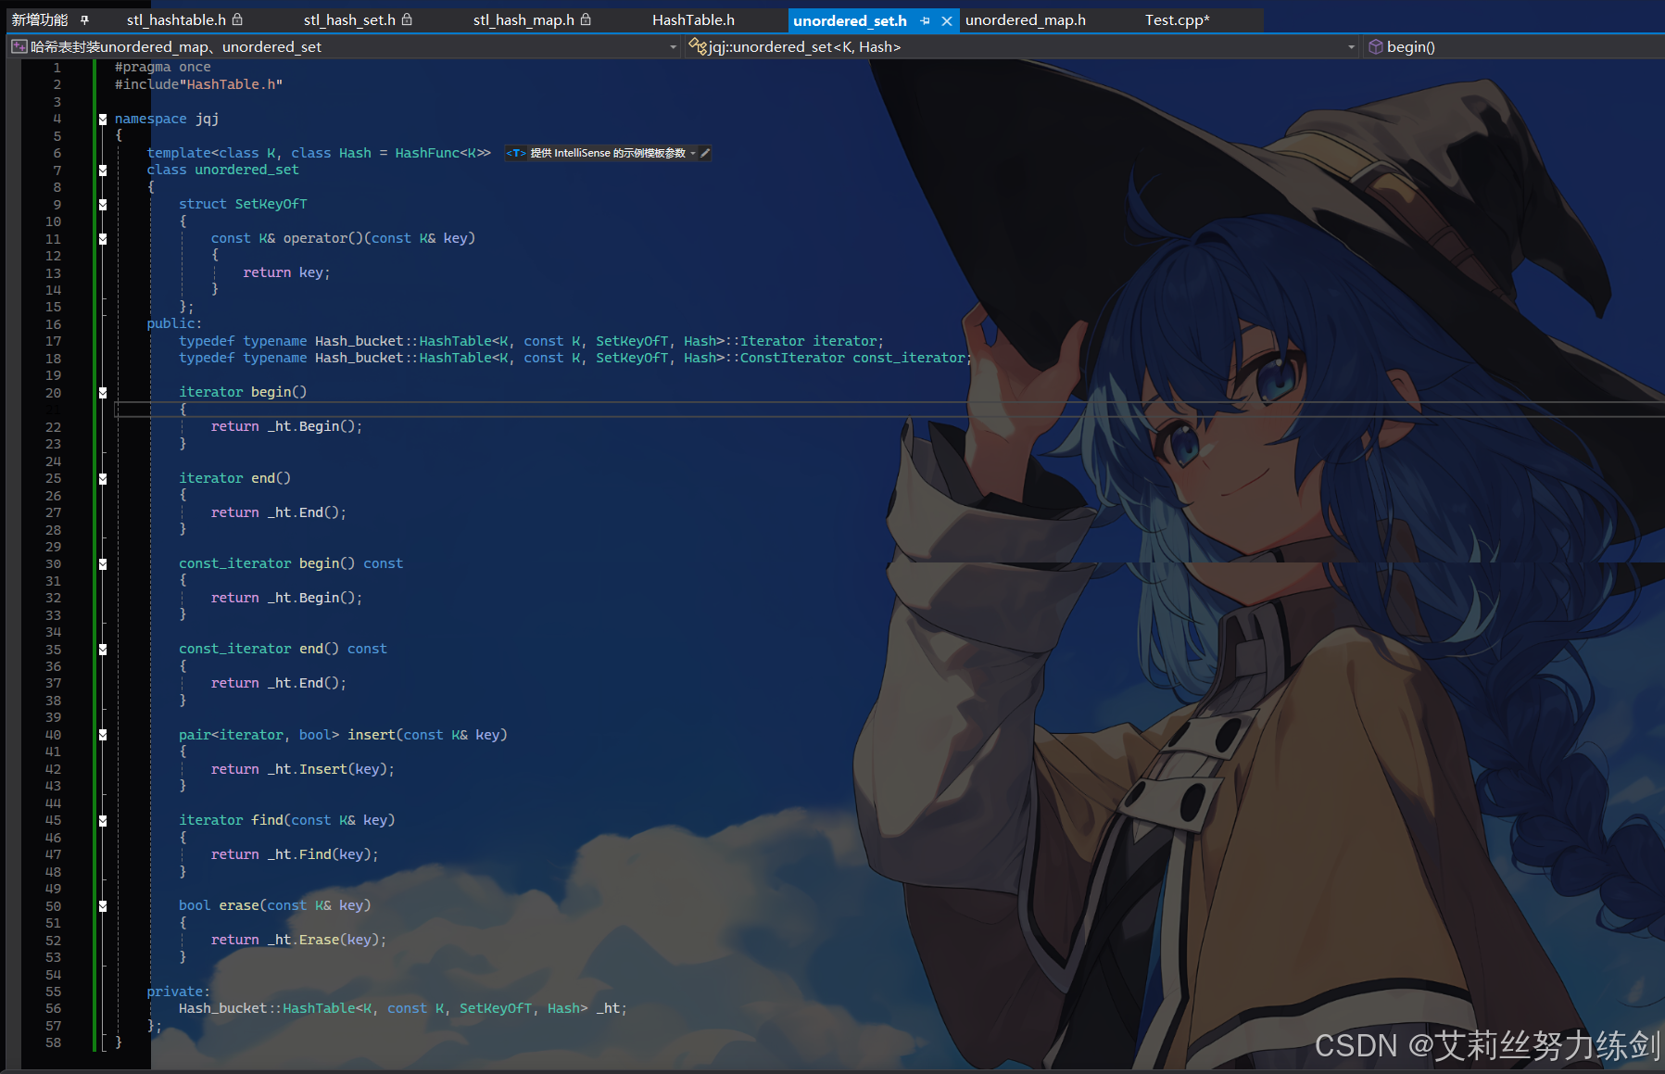
Task: Toggle pin on unordered_set.h tab
Action: click(925, 20)
